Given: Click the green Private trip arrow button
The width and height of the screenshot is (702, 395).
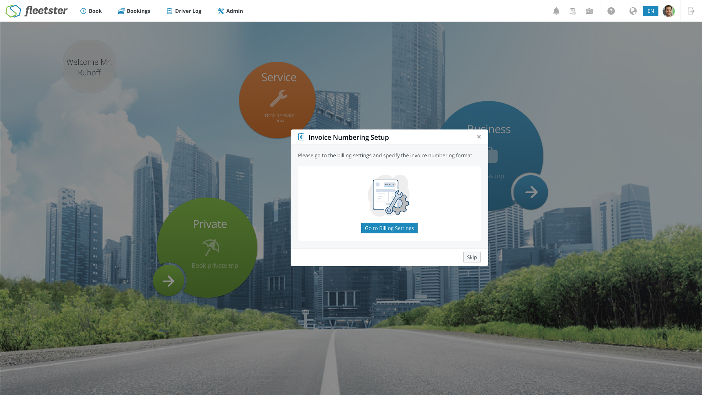Looking at the screenshot, I should pyautogui.click(x=169, y=281).
